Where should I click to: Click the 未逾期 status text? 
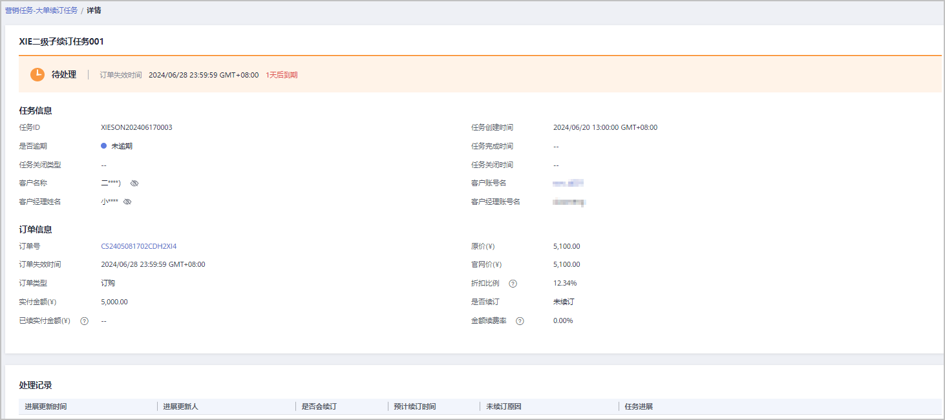122,146
